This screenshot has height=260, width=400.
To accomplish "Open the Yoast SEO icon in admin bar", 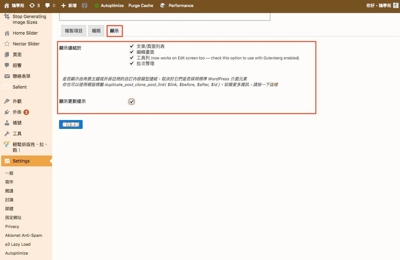I will click(x=85, y=5).
